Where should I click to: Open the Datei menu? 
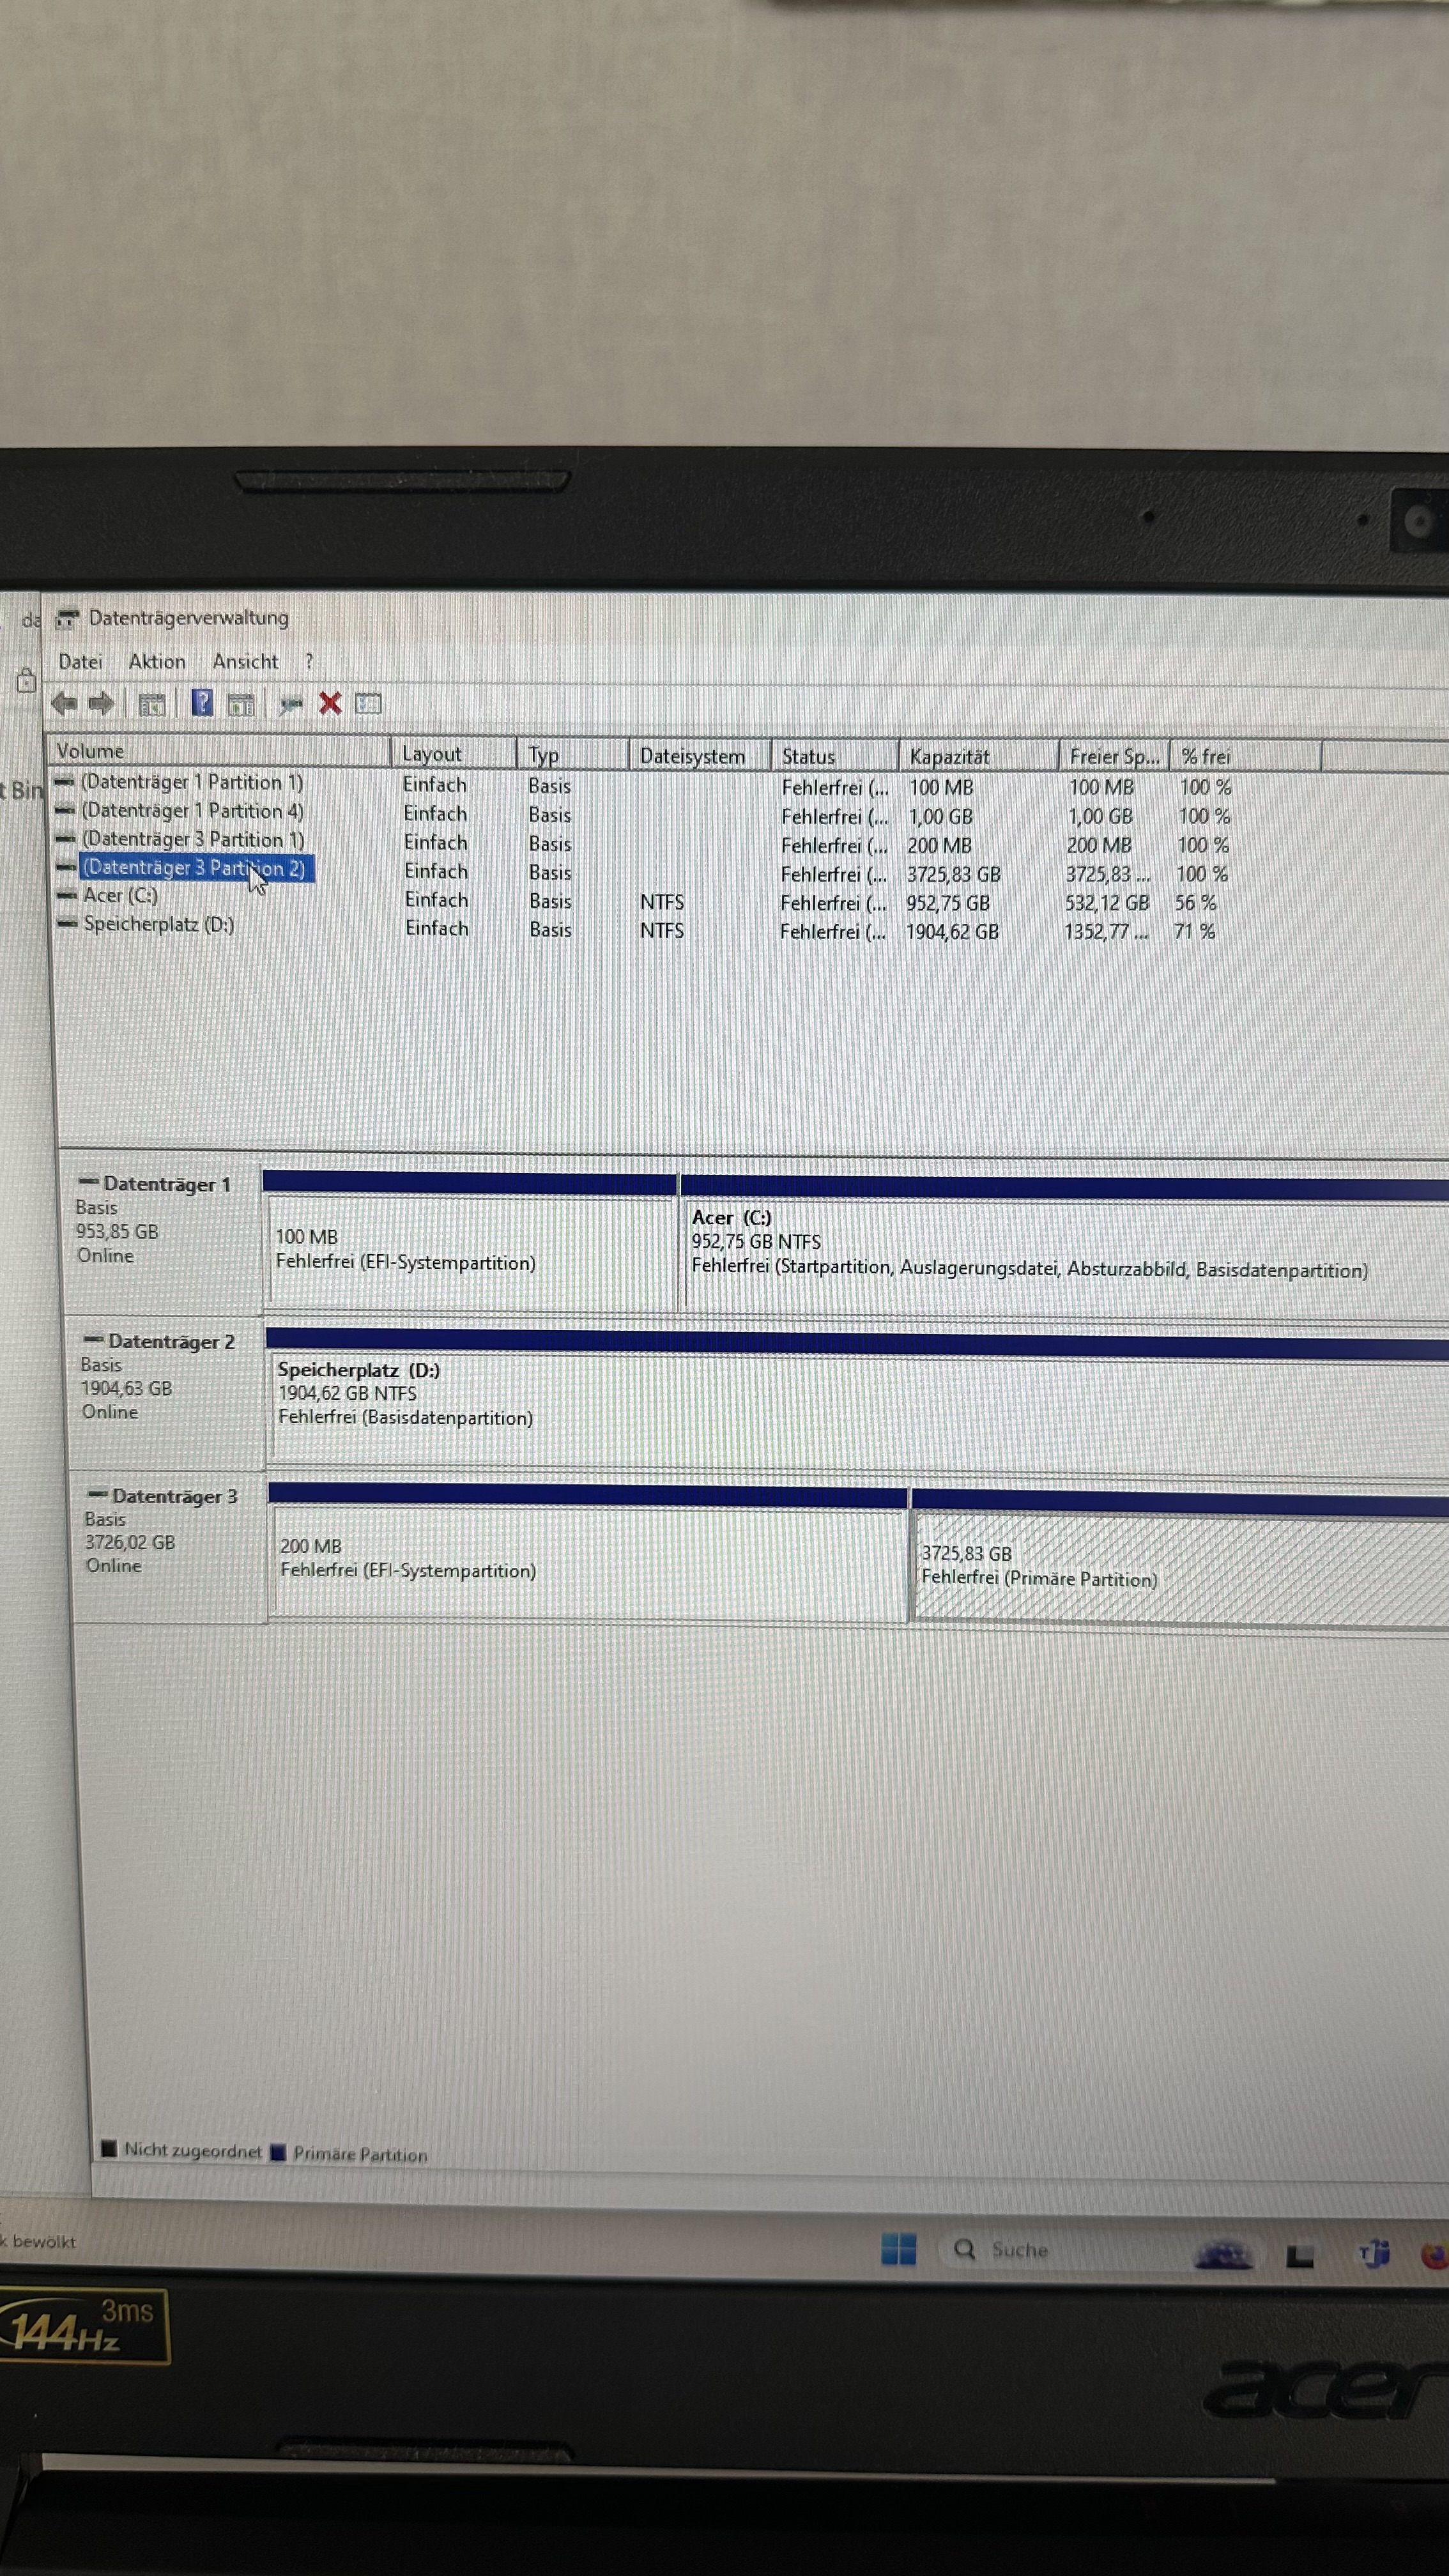pyautogui.click(x=80, y=661)
